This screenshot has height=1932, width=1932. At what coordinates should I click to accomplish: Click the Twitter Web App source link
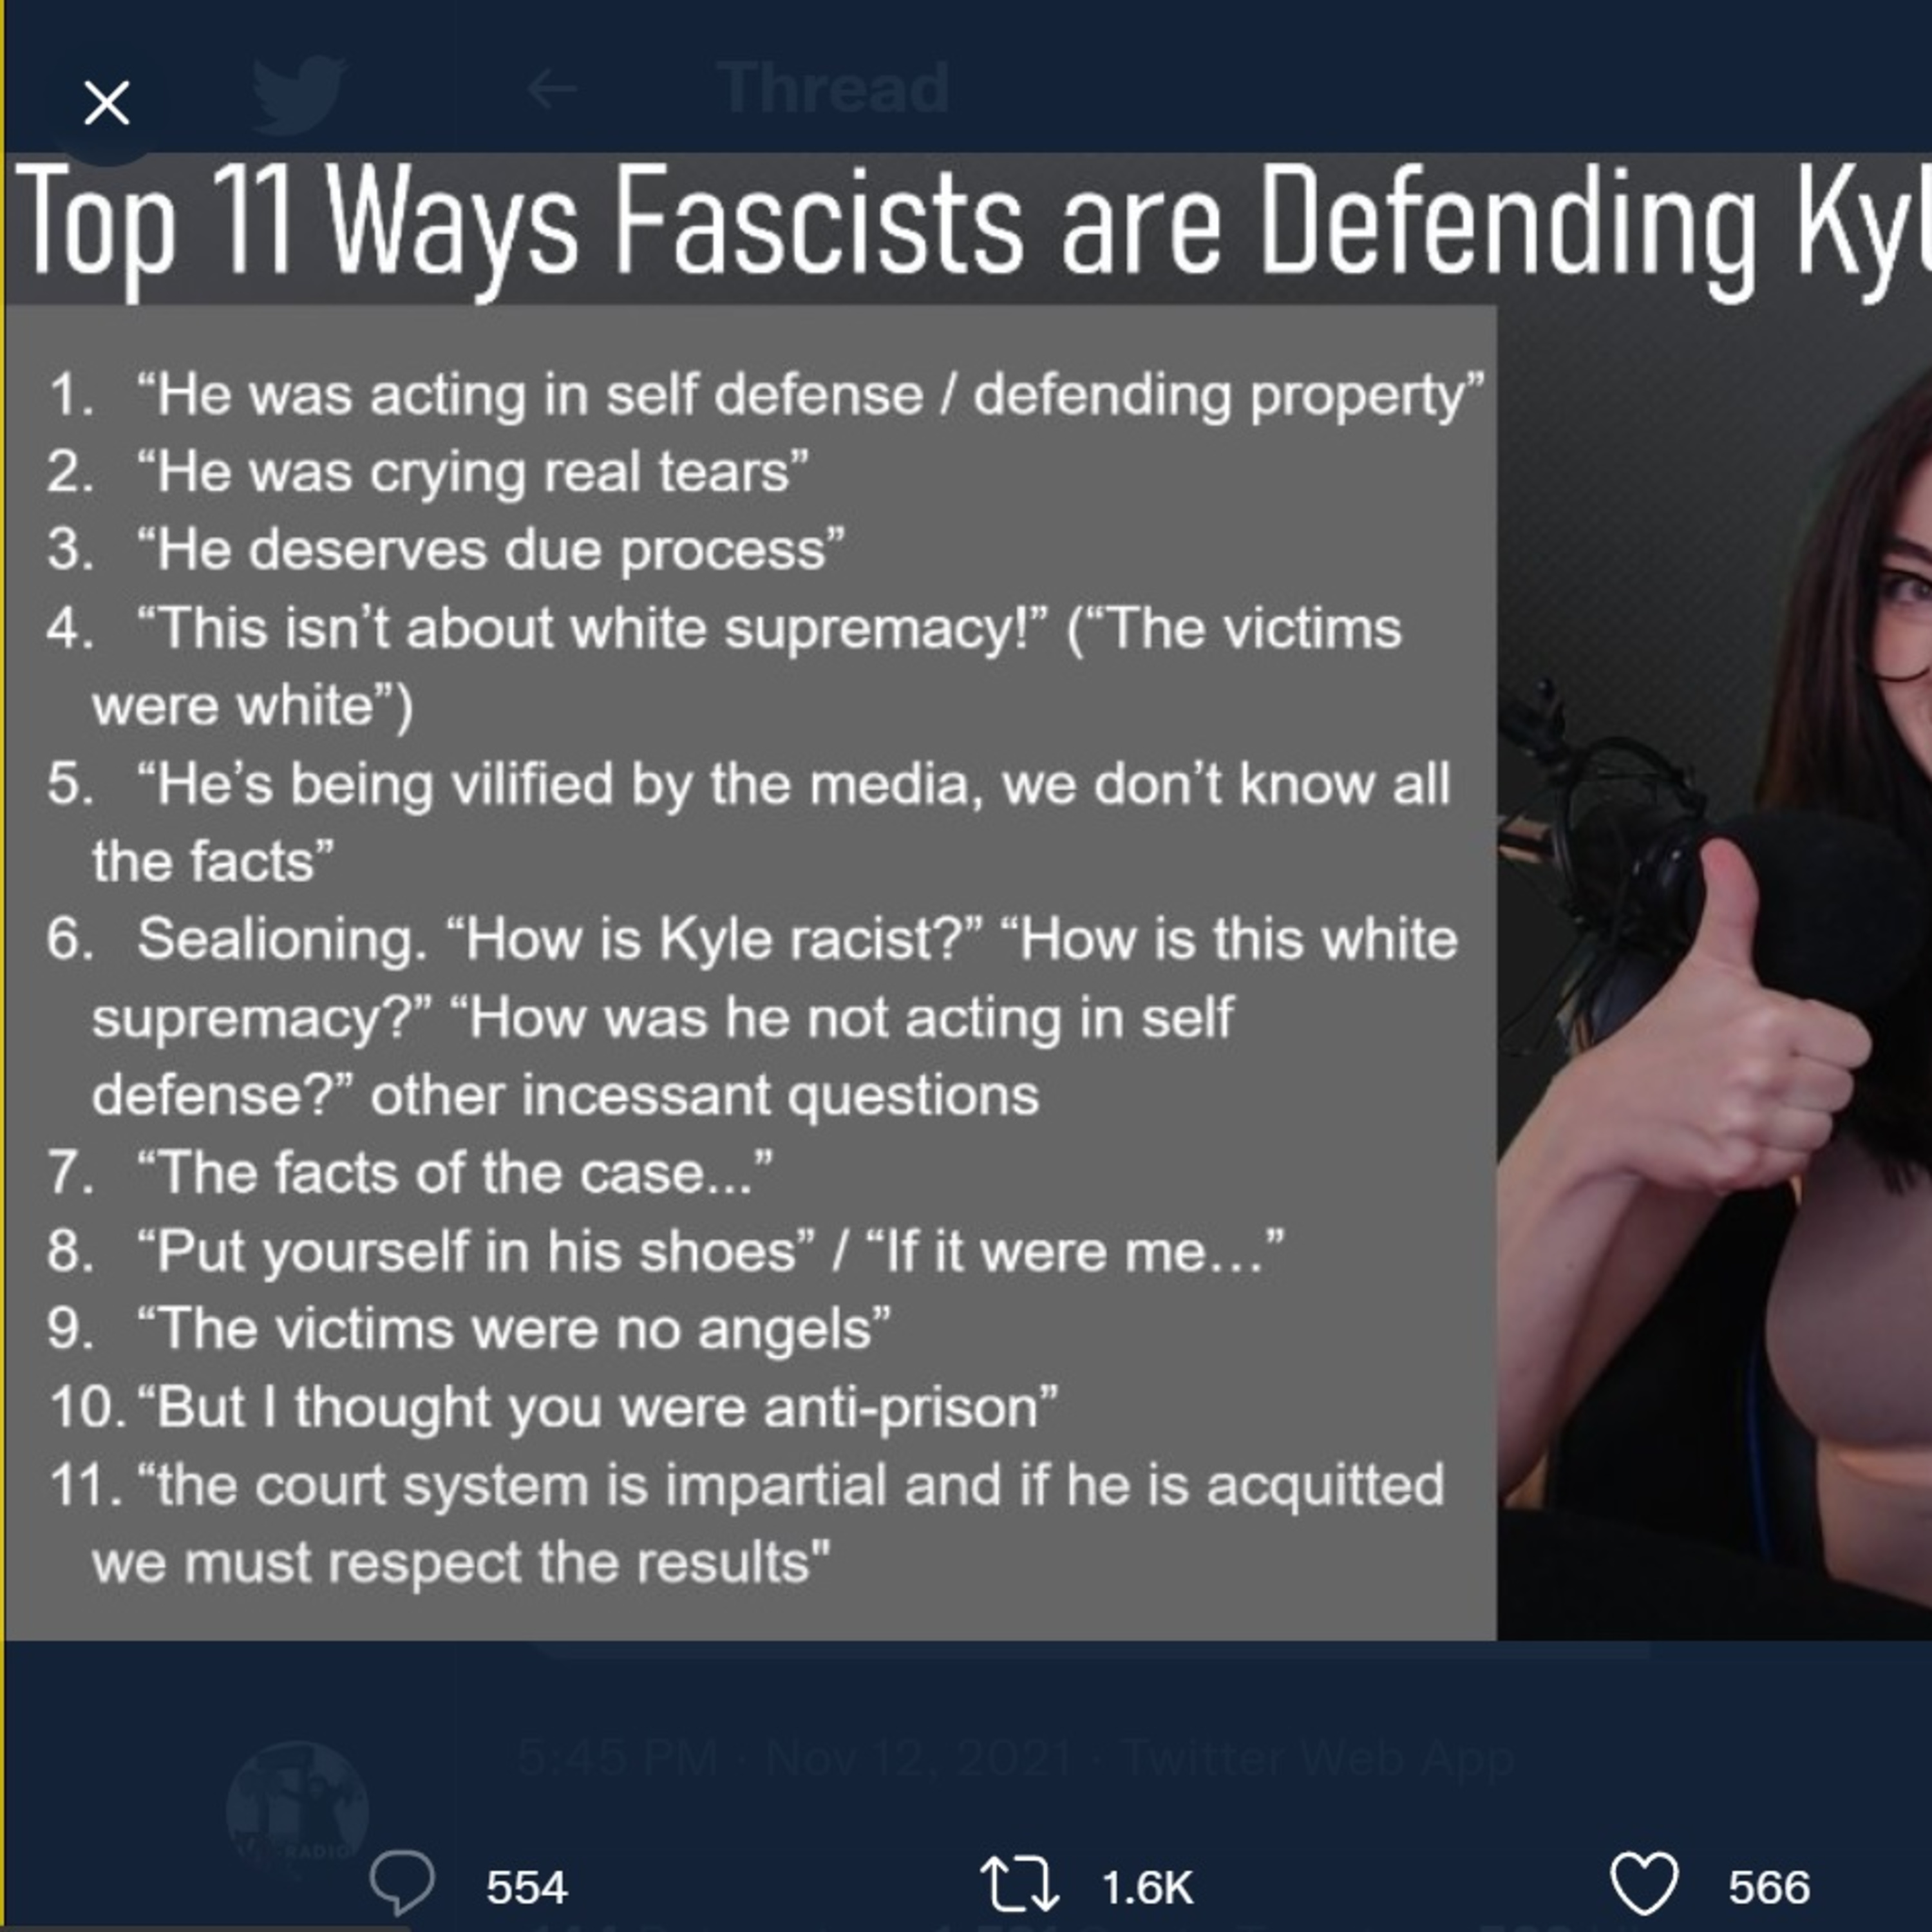click(1319, 1757)
